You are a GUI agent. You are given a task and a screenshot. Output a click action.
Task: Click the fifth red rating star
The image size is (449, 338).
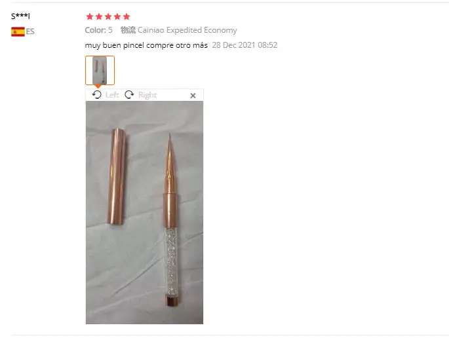(127, 16)
